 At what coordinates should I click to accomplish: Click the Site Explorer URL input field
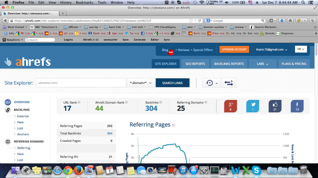click(x=81, y=83)
